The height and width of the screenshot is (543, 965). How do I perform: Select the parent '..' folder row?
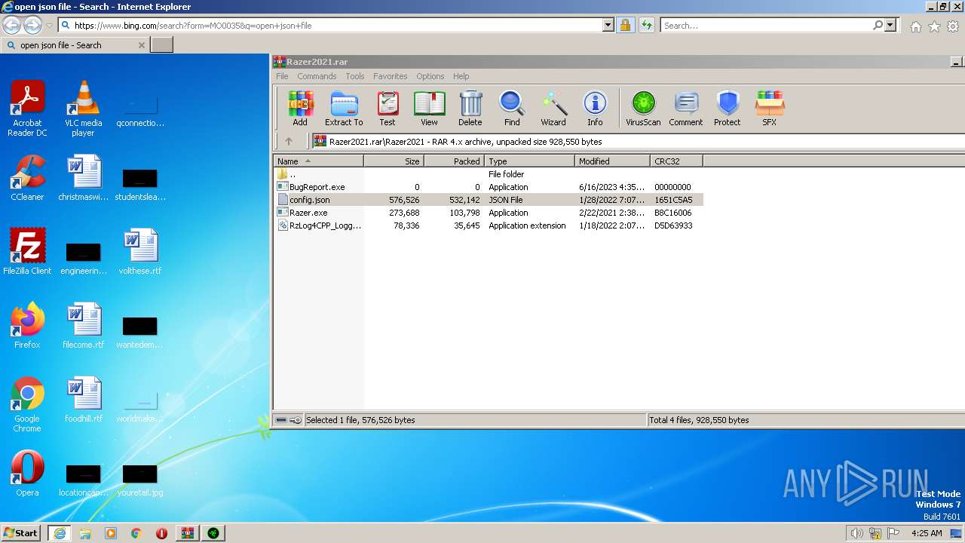pyautogui.click(x=489, y=174)
